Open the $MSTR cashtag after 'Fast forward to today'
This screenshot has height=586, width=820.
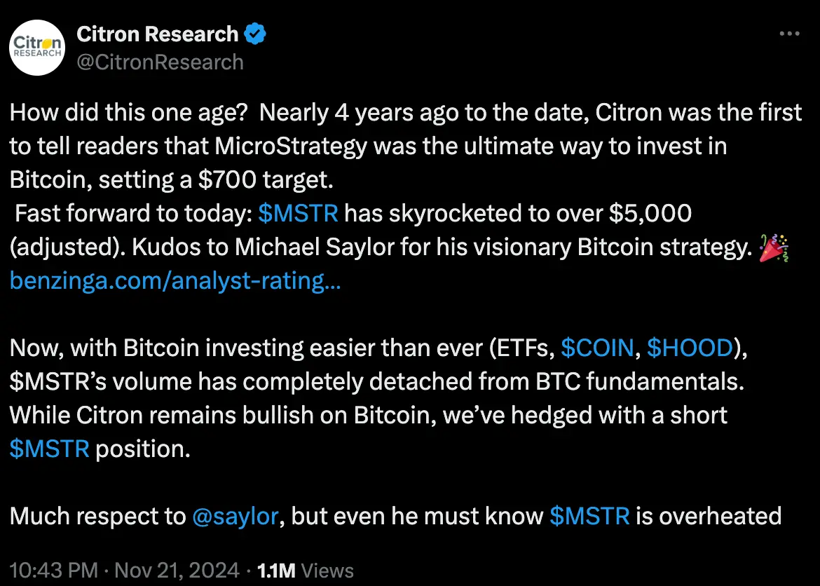point(299,213)
